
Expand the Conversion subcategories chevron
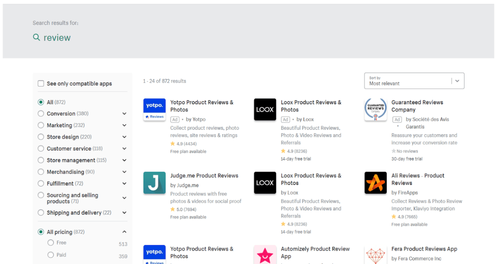124,113
